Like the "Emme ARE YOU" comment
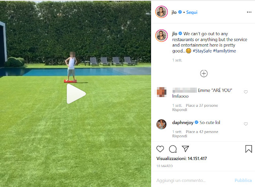Screen dimensions: 255x187 point(246,92)
